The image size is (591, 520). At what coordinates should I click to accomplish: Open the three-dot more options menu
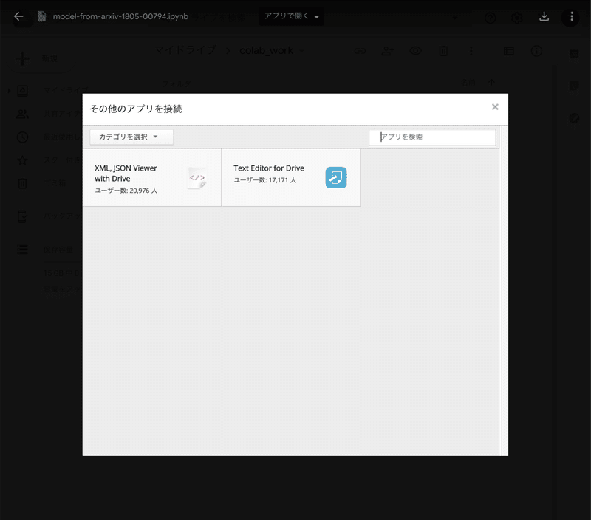coord(571,16)
